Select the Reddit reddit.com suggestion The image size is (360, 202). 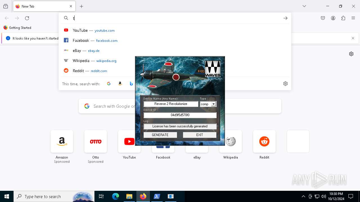click(x=174, y=71)
